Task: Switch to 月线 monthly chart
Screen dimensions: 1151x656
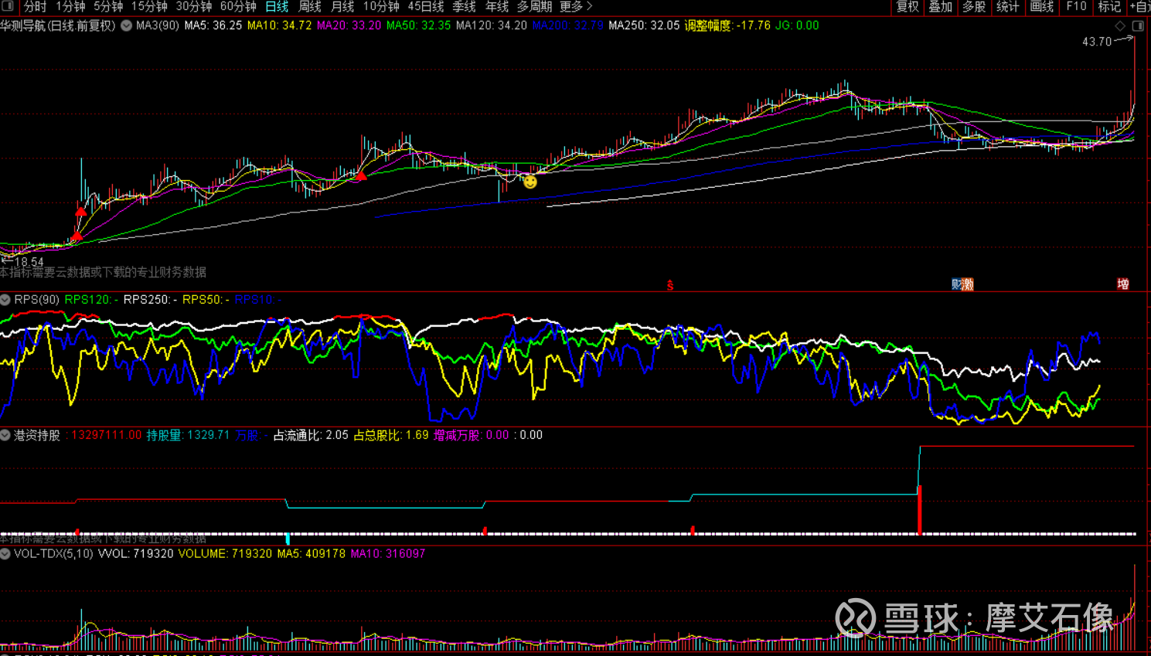Action: click(342, 6)
